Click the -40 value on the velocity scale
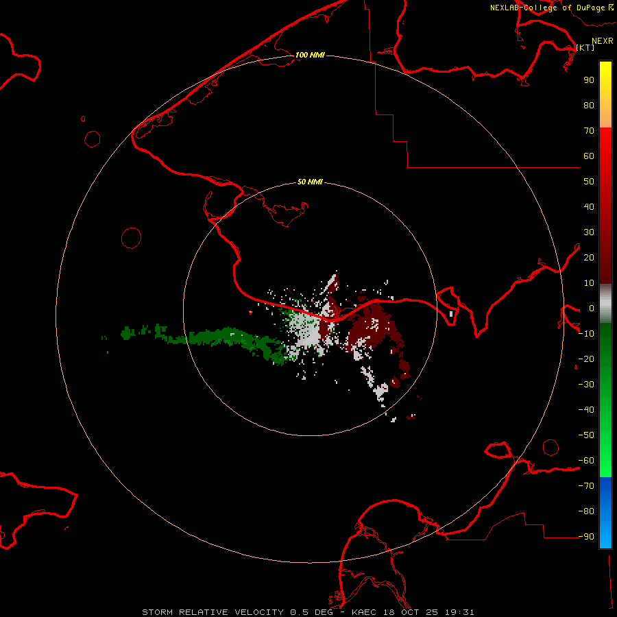 click(x=586, y=410)
